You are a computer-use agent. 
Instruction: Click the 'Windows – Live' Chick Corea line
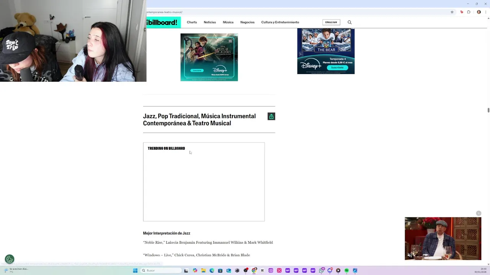(x=196, y=255)
